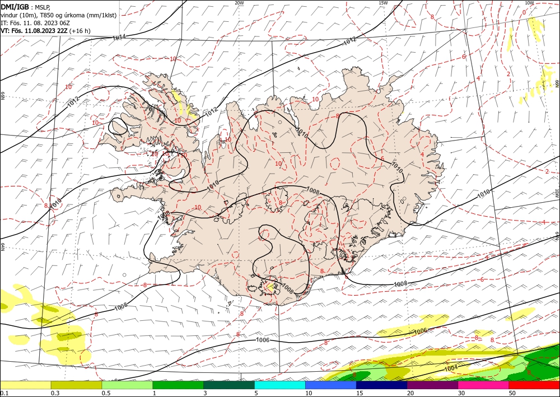Screen dimensions: 560x397
Task: Click the red above-50 legend swatch
Action: point(534,385)
